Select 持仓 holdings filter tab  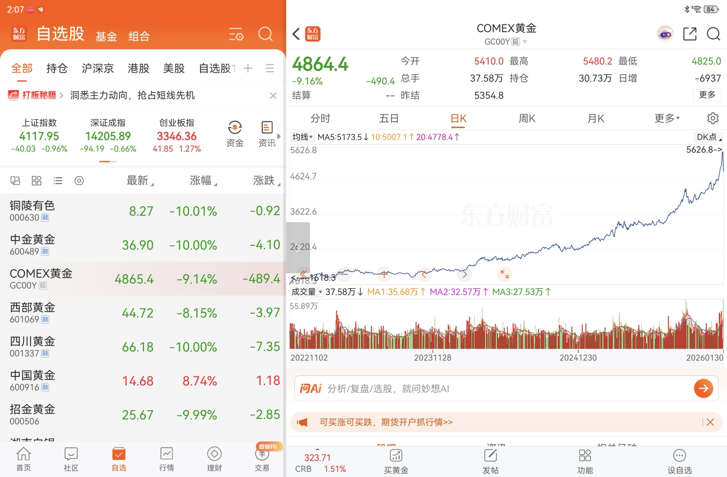(57, 68)
